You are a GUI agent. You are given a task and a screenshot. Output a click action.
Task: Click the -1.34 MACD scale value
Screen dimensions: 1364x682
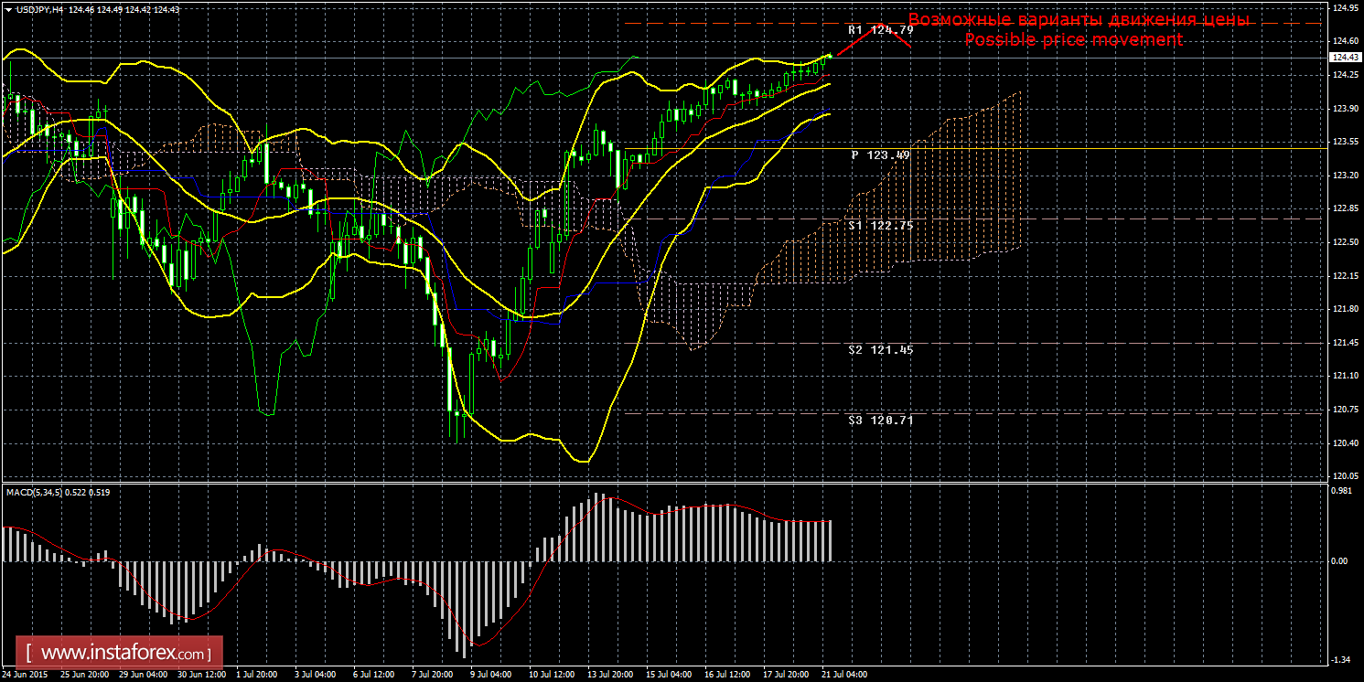1342,658
